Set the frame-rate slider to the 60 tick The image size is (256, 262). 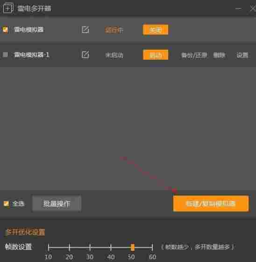click(152, 247)
